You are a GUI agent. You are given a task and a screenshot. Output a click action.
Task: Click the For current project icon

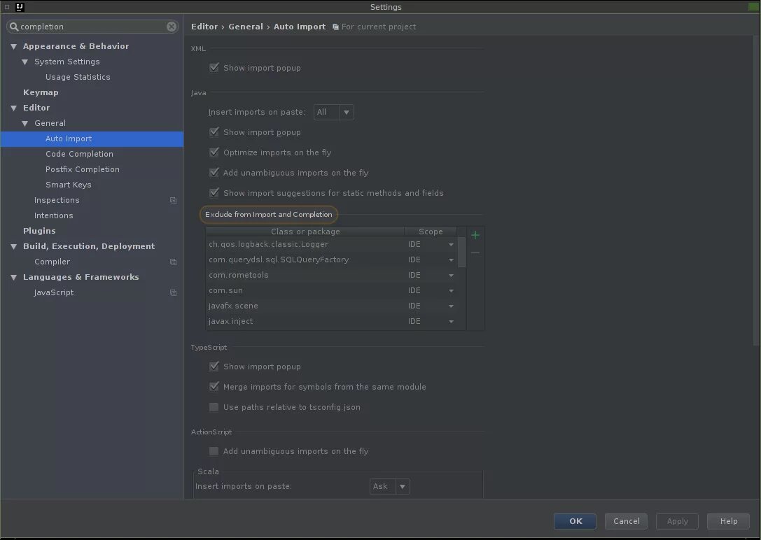pos(335,27)
